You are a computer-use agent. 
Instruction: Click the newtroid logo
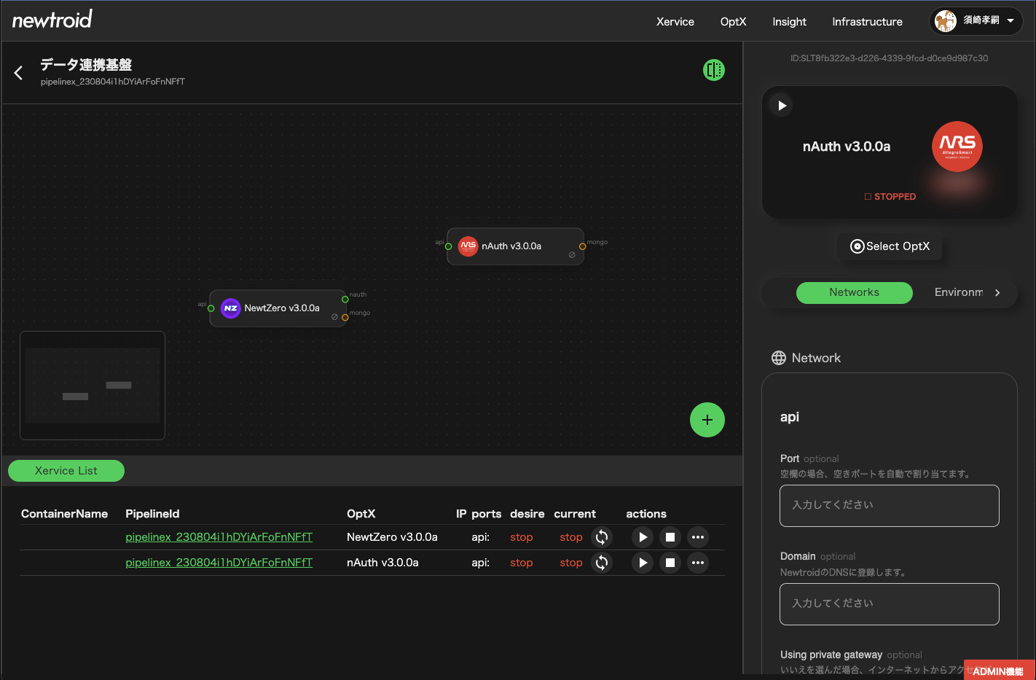point(52,20)
